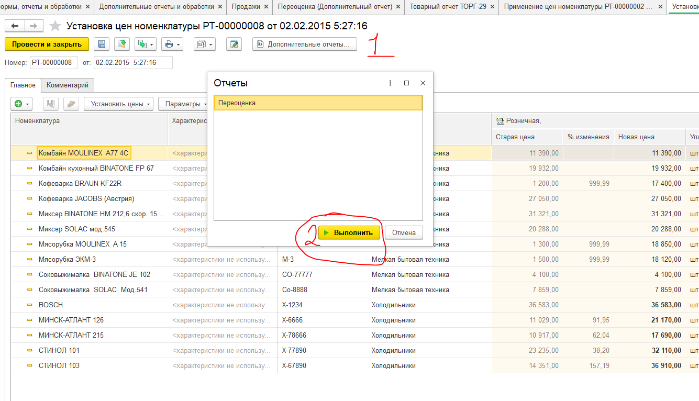
Task: Close Переоценка (Дополнительный отчет) tab
Action: pyautogui.click(x=398, y=7)
